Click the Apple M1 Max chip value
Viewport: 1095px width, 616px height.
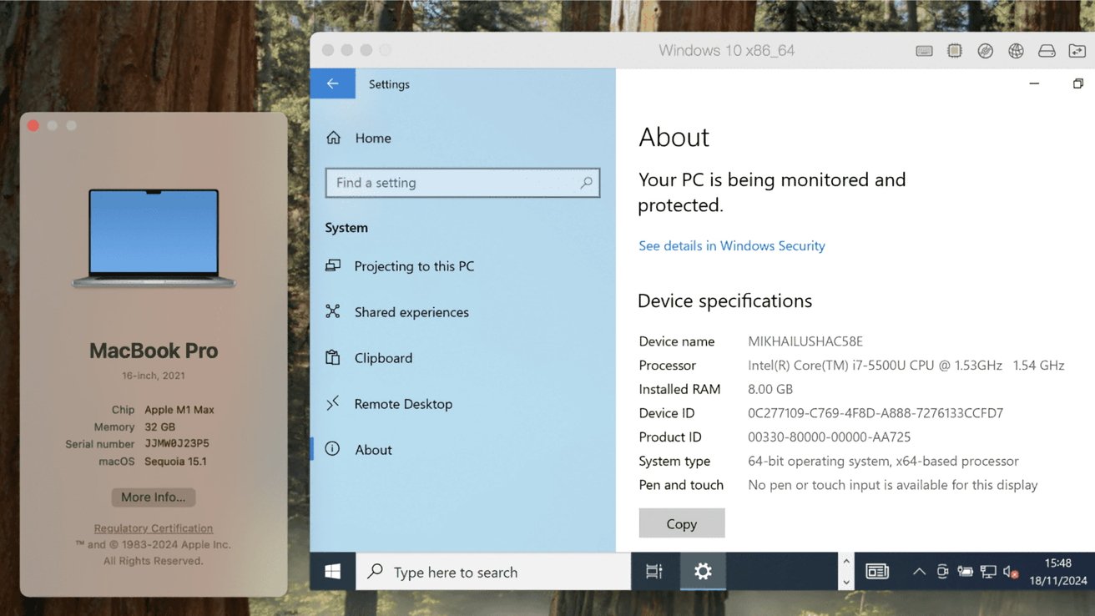coord(179,410)
